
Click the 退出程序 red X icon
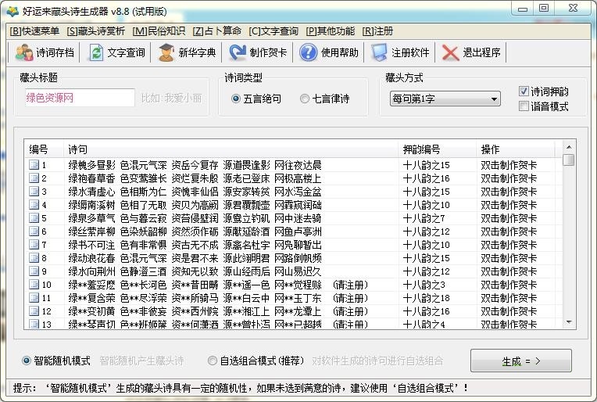click(450, 52)
